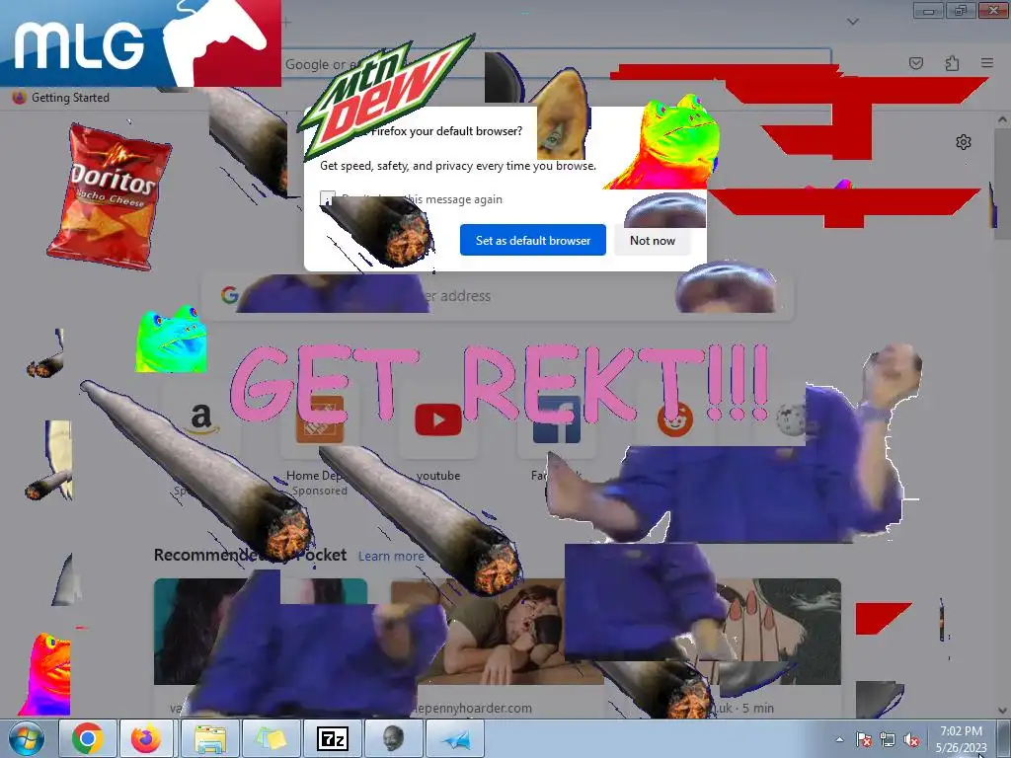Open the Save to Pocket toolbar icon
The width and height of the screenshot is (1011, 758).
point(916,62)
